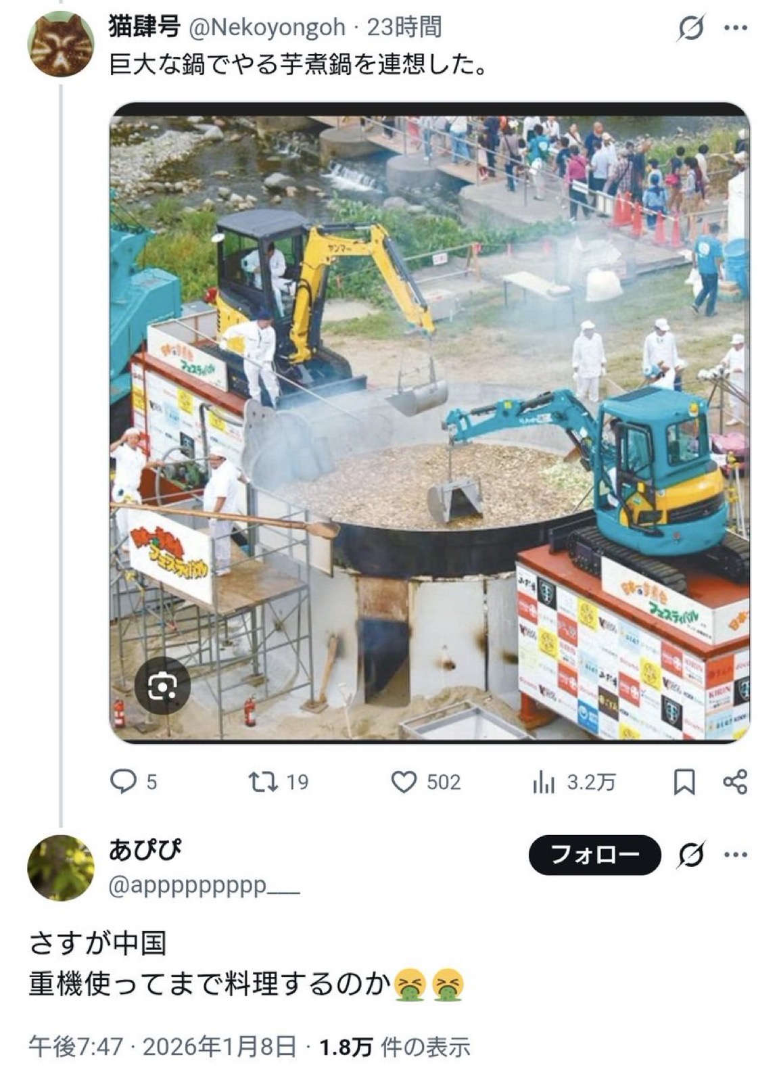Like the tweet with 502 likes
Viewport: 779px width, 1084px height.
pyautogui.click(x=426, y=782)
